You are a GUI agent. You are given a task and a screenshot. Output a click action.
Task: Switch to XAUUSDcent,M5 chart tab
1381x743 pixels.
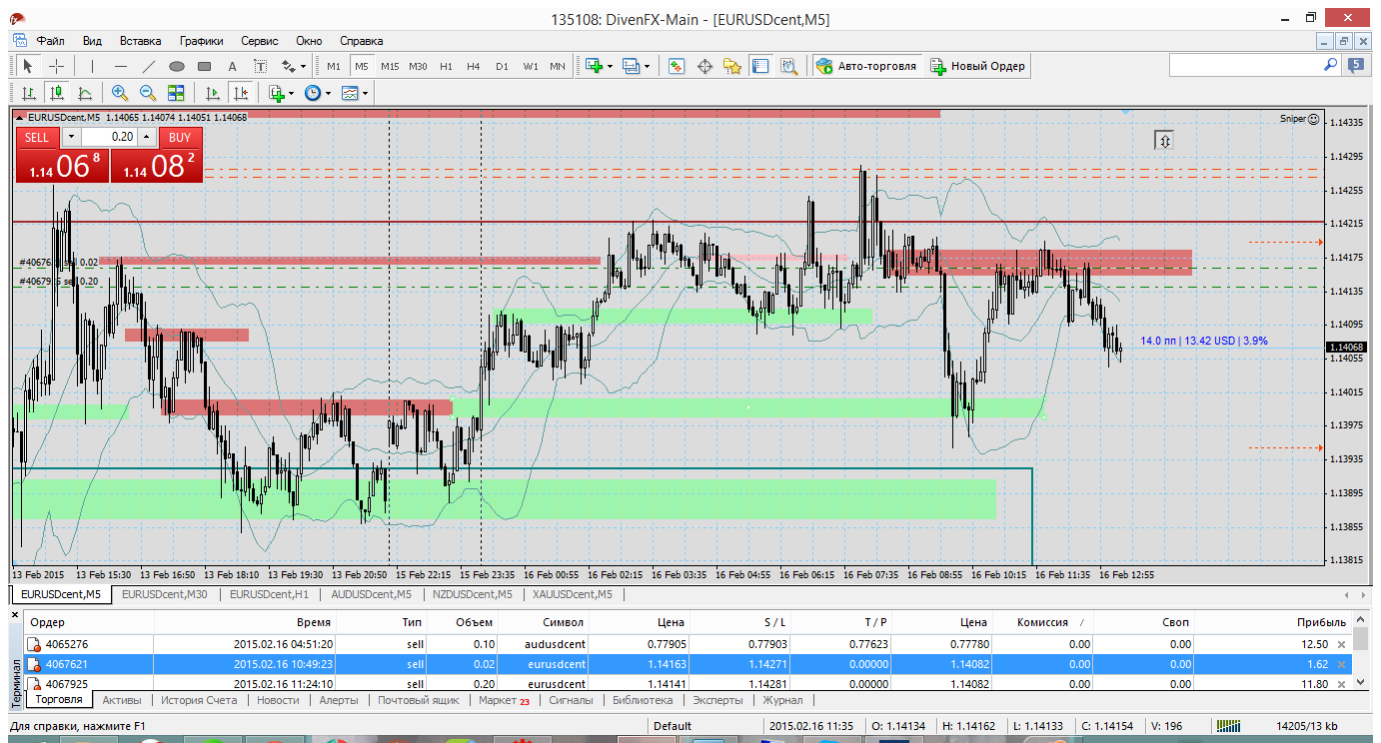(572, 594)
